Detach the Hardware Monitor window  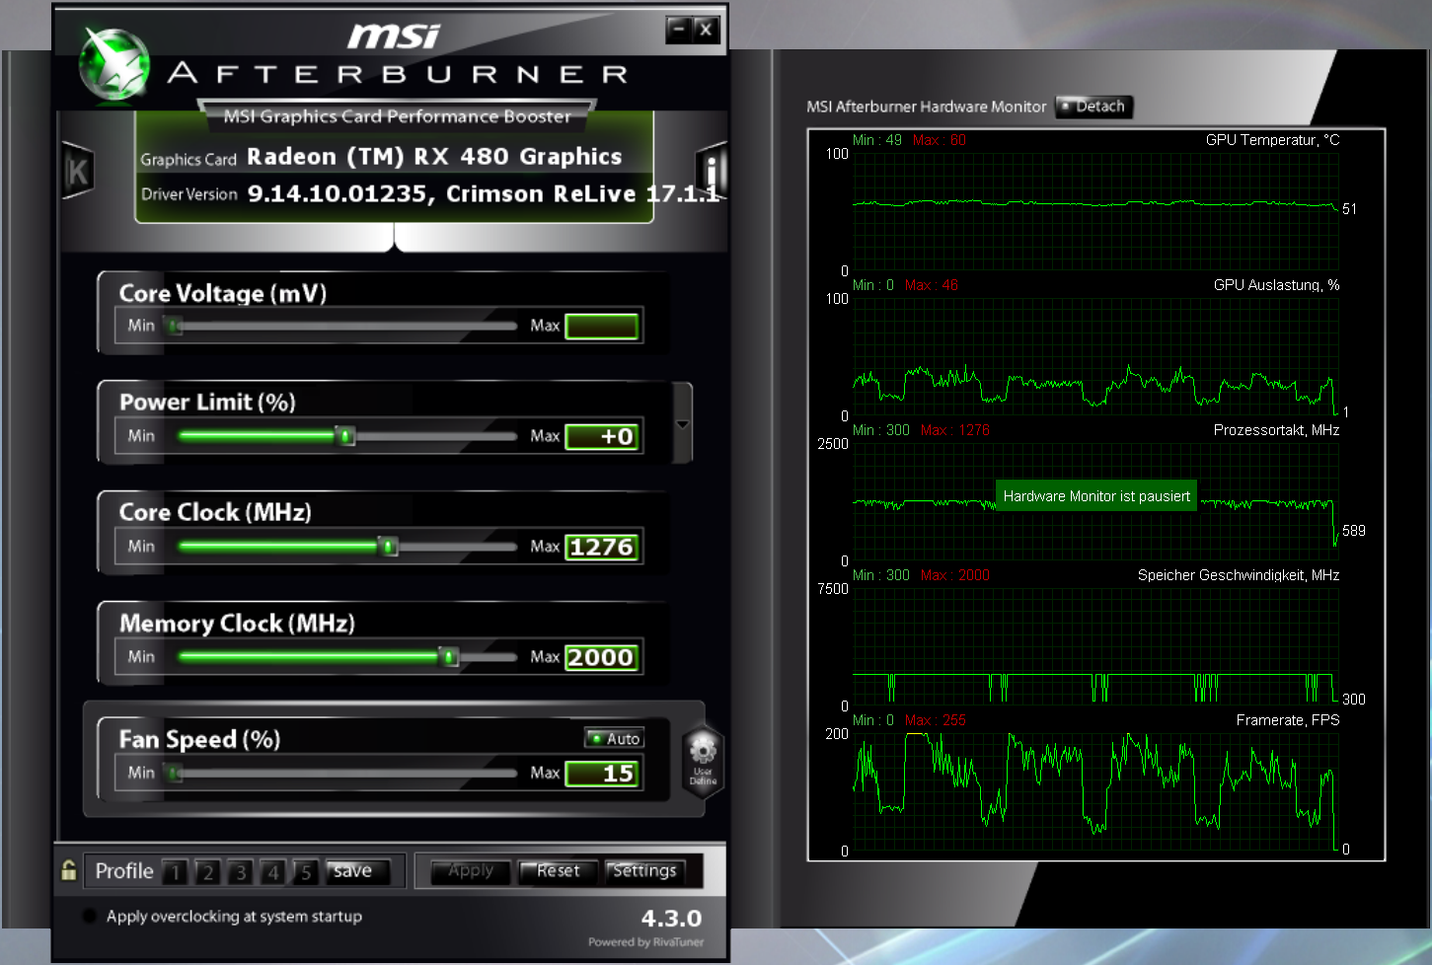(x=1093, y=107)
